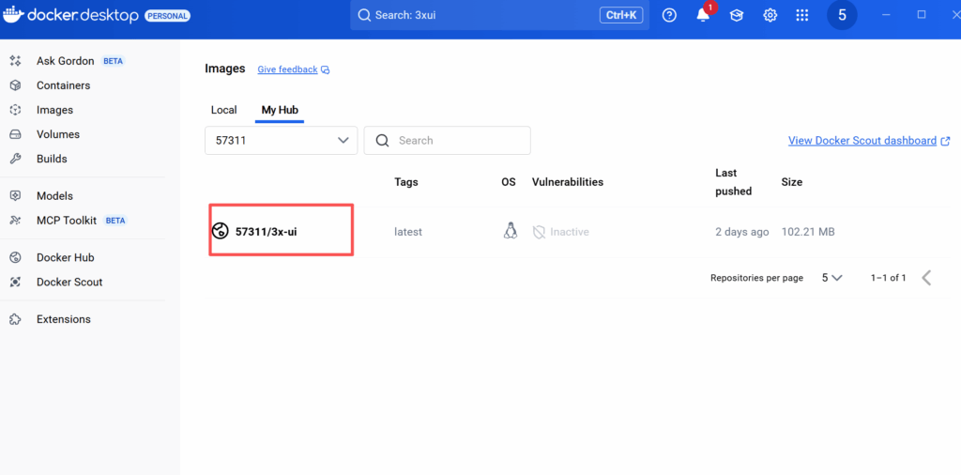Click the 1–1 of 1 pagination text
The height and width of the screenshot is (475, 961).
click(888, 278)
